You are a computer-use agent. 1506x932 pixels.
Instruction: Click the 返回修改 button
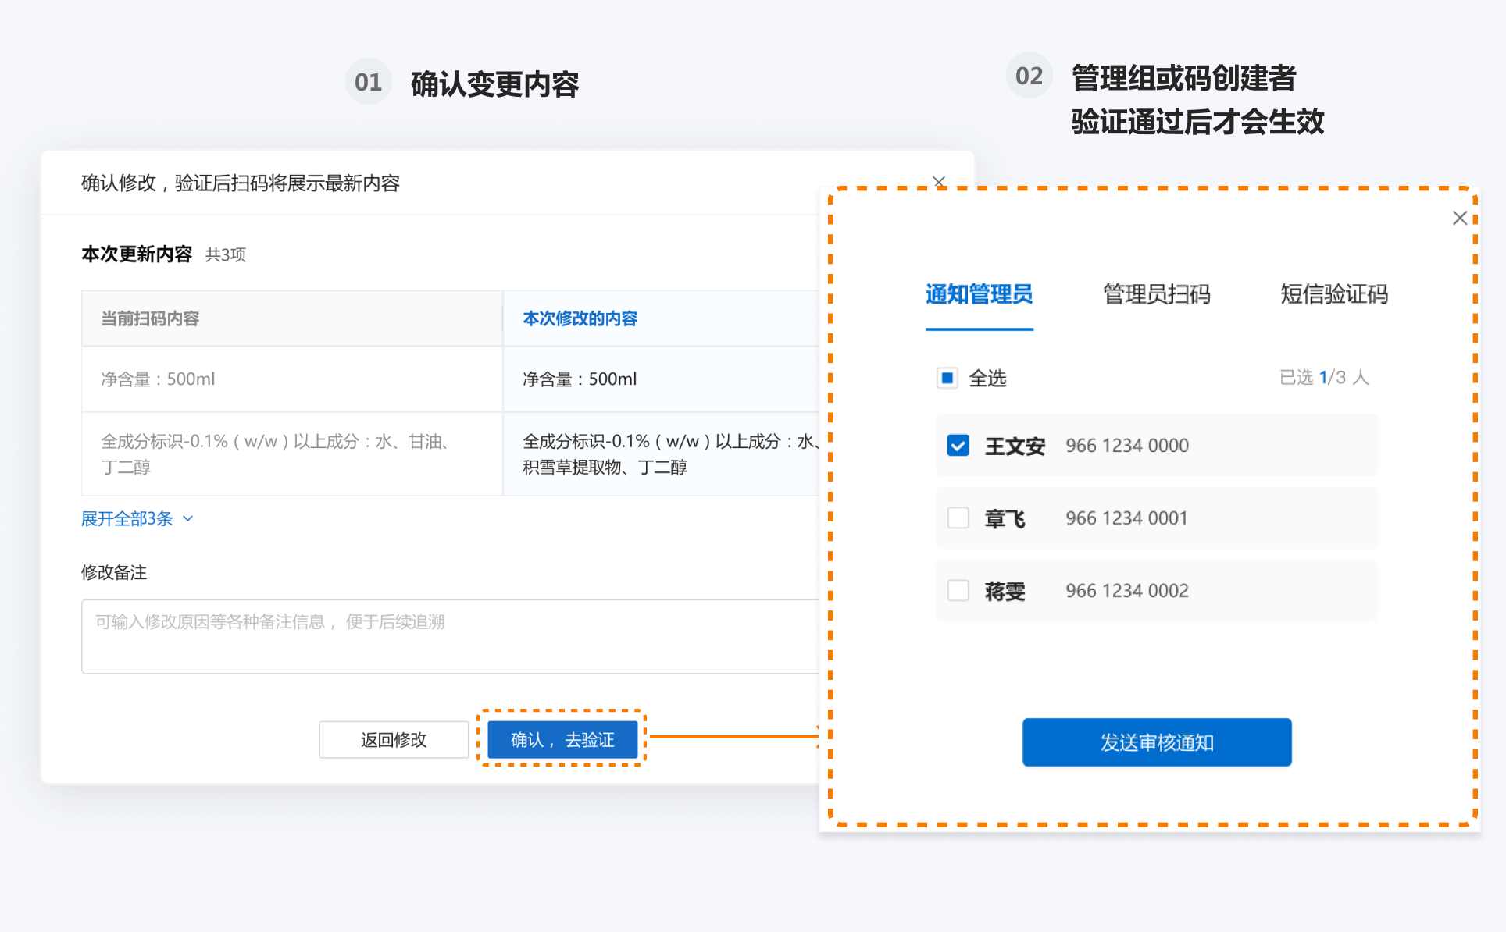click(394, 739)
